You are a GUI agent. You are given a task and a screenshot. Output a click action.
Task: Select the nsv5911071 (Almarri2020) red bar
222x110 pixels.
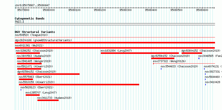pyautogui.click(x=29, y=69)
